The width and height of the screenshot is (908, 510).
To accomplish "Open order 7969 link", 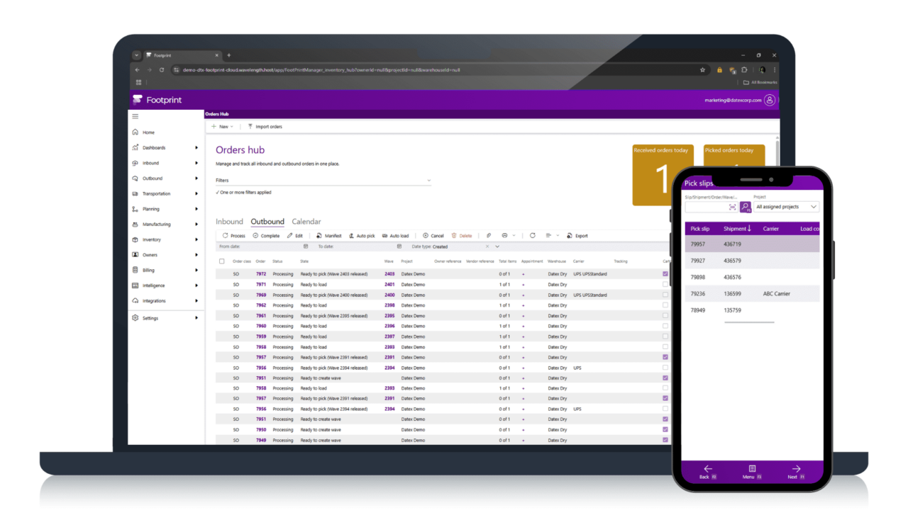I will tap(261, 295).
